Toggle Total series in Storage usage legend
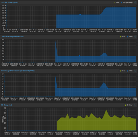The width and height of the screenshot is (138, 137). click(116, 3)
